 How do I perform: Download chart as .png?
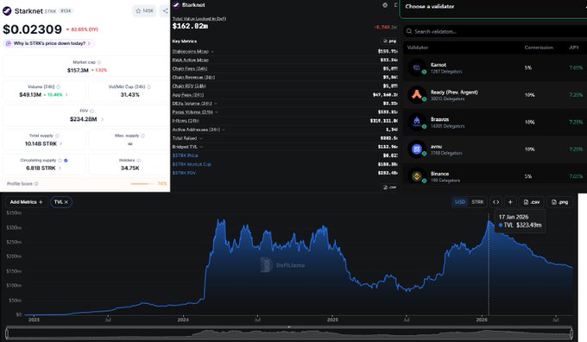(x=559, y=202)
